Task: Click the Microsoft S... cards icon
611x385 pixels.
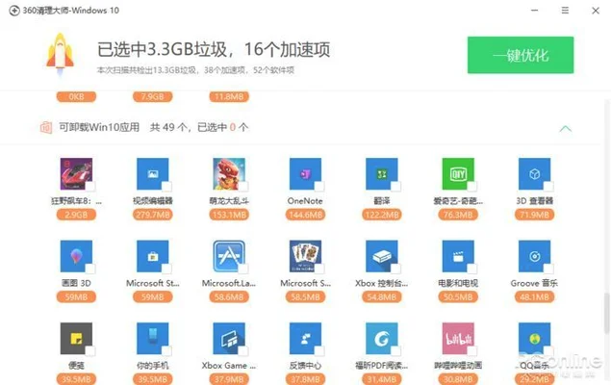Action: 306,256
